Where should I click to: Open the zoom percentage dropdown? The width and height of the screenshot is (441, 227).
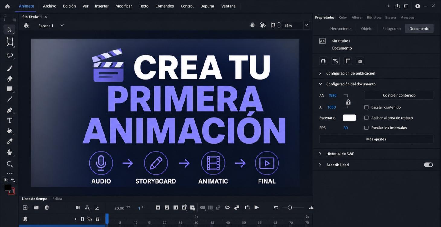(307, 25)
